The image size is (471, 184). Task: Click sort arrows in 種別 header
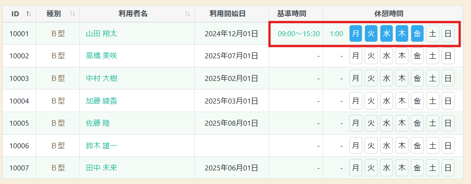(x=72, y=14)
